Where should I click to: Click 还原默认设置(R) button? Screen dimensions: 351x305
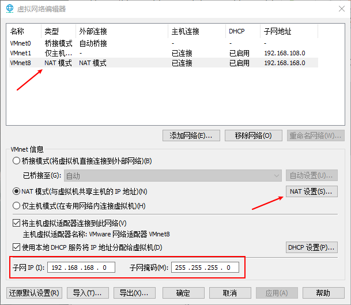34,293
